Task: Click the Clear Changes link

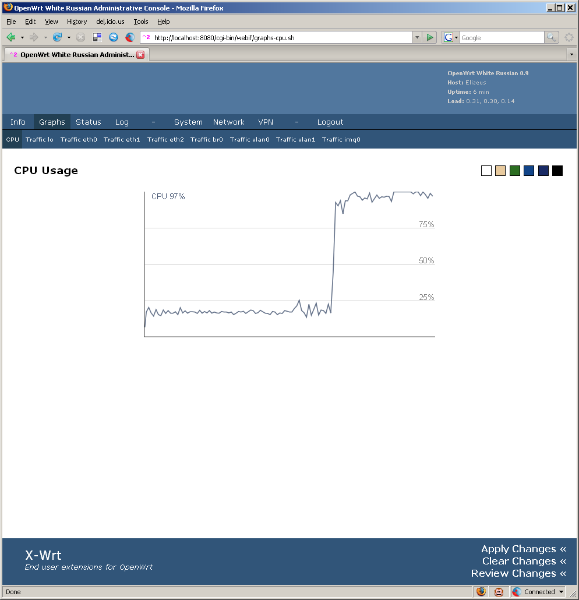Action: coord(524,561)
